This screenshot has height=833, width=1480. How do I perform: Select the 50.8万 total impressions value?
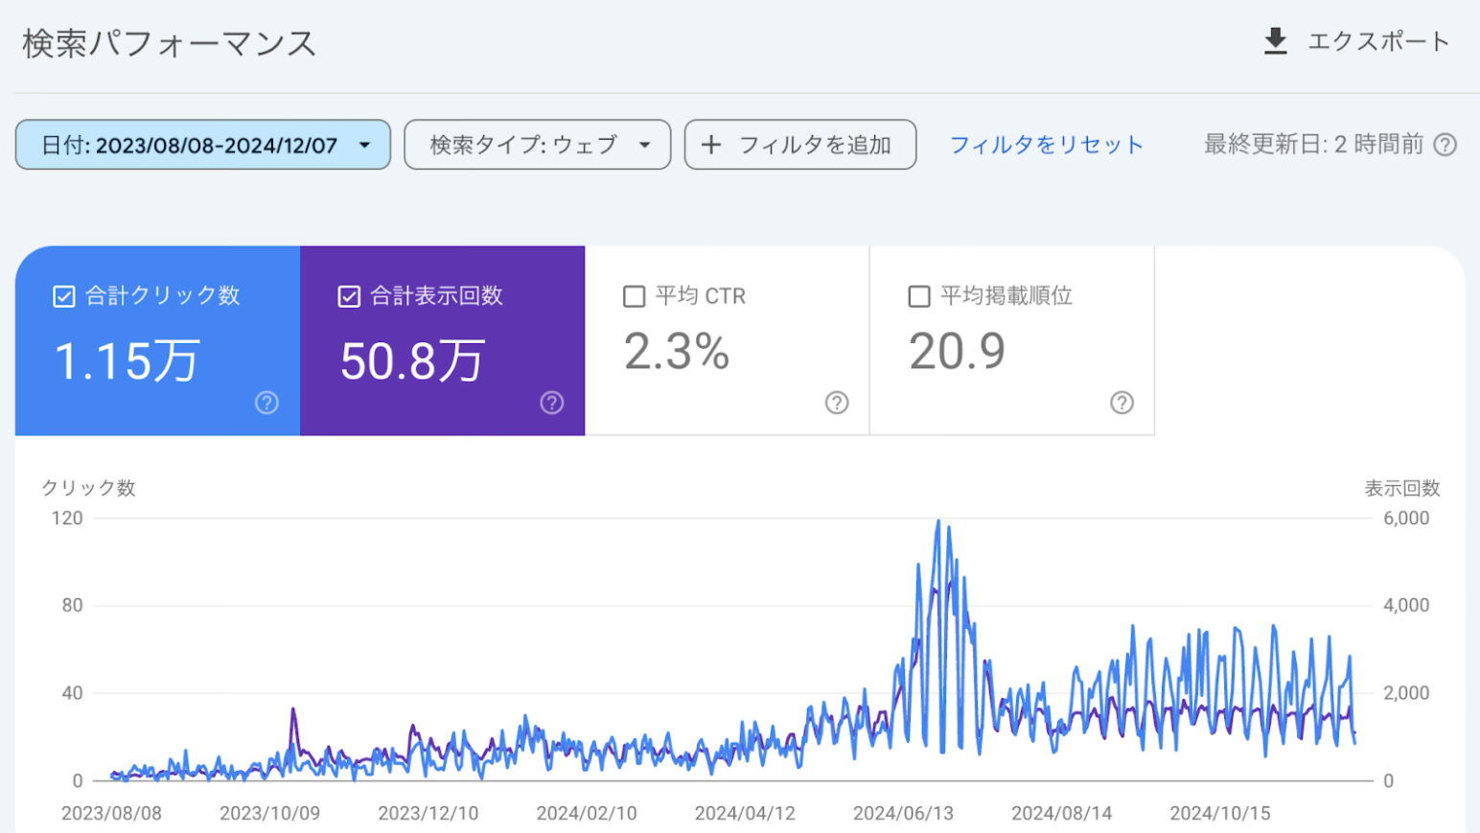412,361
